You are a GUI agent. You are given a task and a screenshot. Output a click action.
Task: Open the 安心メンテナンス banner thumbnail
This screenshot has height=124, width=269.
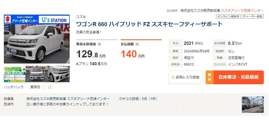(15, 74)
